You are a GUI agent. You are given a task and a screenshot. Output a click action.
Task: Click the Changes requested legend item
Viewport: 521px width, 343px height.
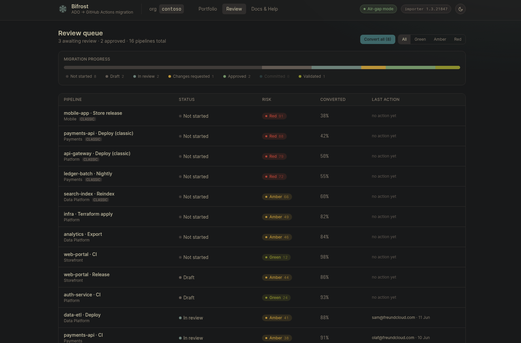coord(191,76)
